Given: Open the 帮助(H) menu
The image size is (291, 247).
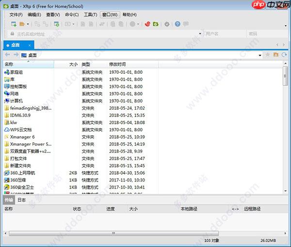Looking at the screenshot, I should (x=129, y=15).
